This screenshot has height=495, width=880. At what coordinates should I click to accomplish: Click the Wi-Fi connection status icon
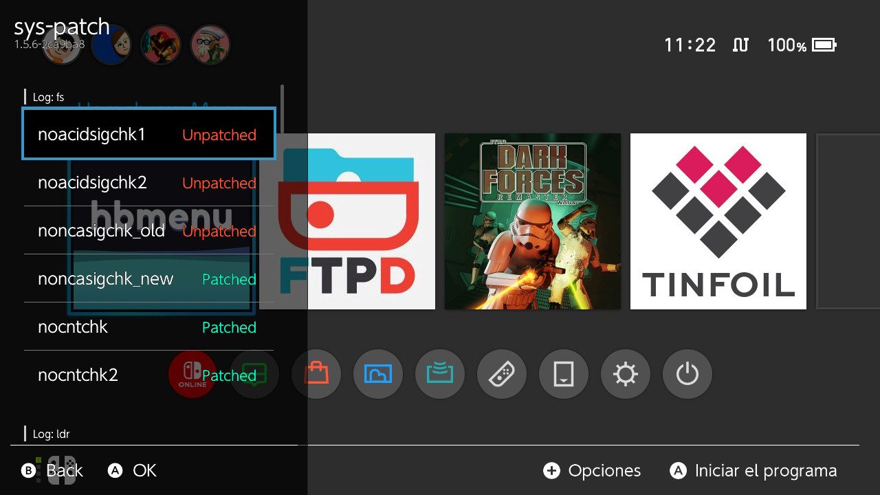click(x=740, y=45)
